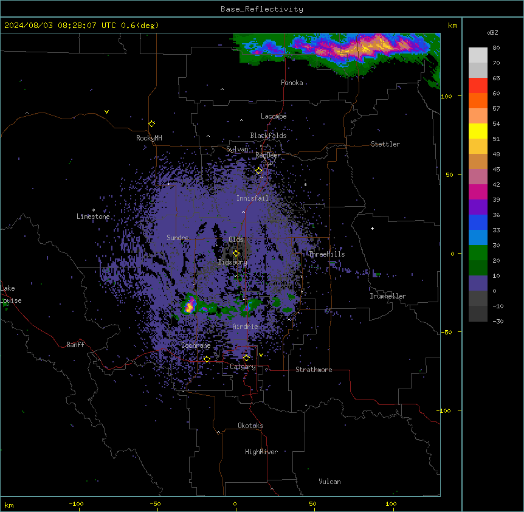Click the Sundre city label
The width and height of the screenshot is (524, 512).
[x=178, y=238]
